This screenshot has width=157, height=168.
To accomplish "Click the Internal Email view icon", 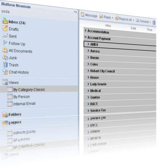I will 10,104.
